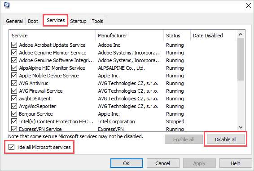Click the Cancel button
Viewport: 254px width, 171px height.
pos(163,163)
